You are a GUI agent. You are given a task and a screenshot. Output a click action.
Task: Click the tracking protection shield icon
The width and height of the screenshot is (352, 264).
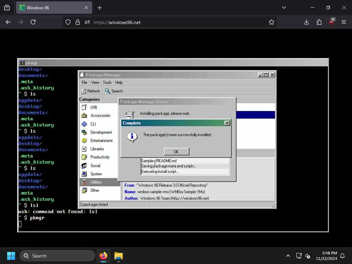coord(68,22)
